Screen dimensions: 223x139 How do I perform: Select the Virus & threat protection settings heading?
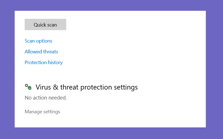(87, 87)
